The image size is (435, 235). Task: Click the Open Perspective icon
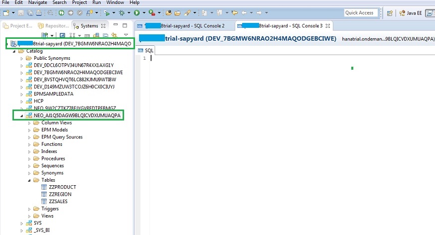390,13
